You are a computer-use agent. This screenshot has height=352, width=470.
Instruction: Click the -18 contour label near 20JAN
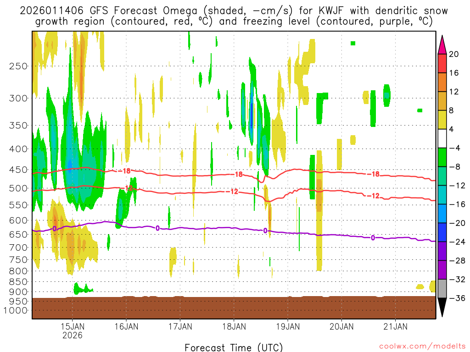click(x=373, y=174)
